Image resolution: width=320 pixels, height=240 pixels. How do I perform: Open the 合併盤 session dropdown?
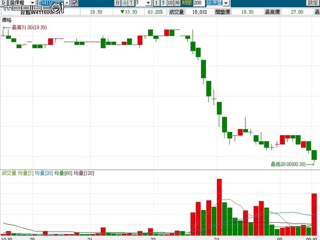click(226, 3)
